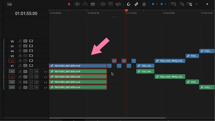Disable the V3 video track
The image size is (215, 121).
[x=31, y=56]
